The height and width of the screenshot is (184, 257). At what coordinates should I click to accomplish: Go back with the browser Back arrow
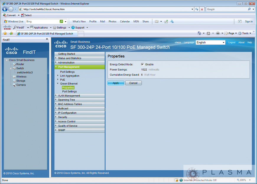tap(5, 9)
